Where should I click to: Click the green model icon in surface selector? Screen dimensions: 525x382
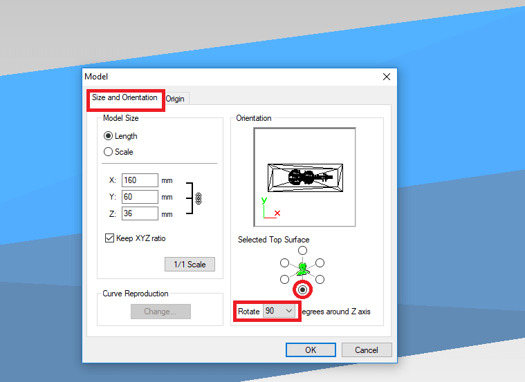click(302, 269)
